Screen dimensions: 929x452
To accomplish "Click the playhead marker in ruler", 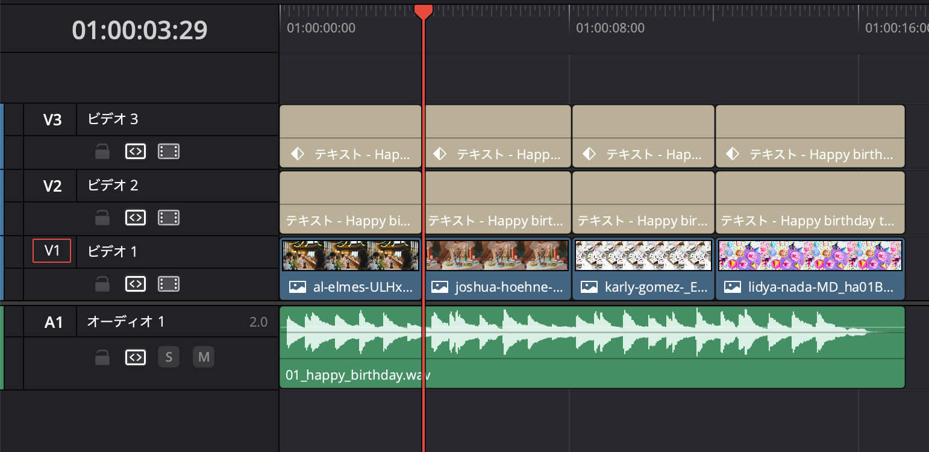I will pos(424,11).
